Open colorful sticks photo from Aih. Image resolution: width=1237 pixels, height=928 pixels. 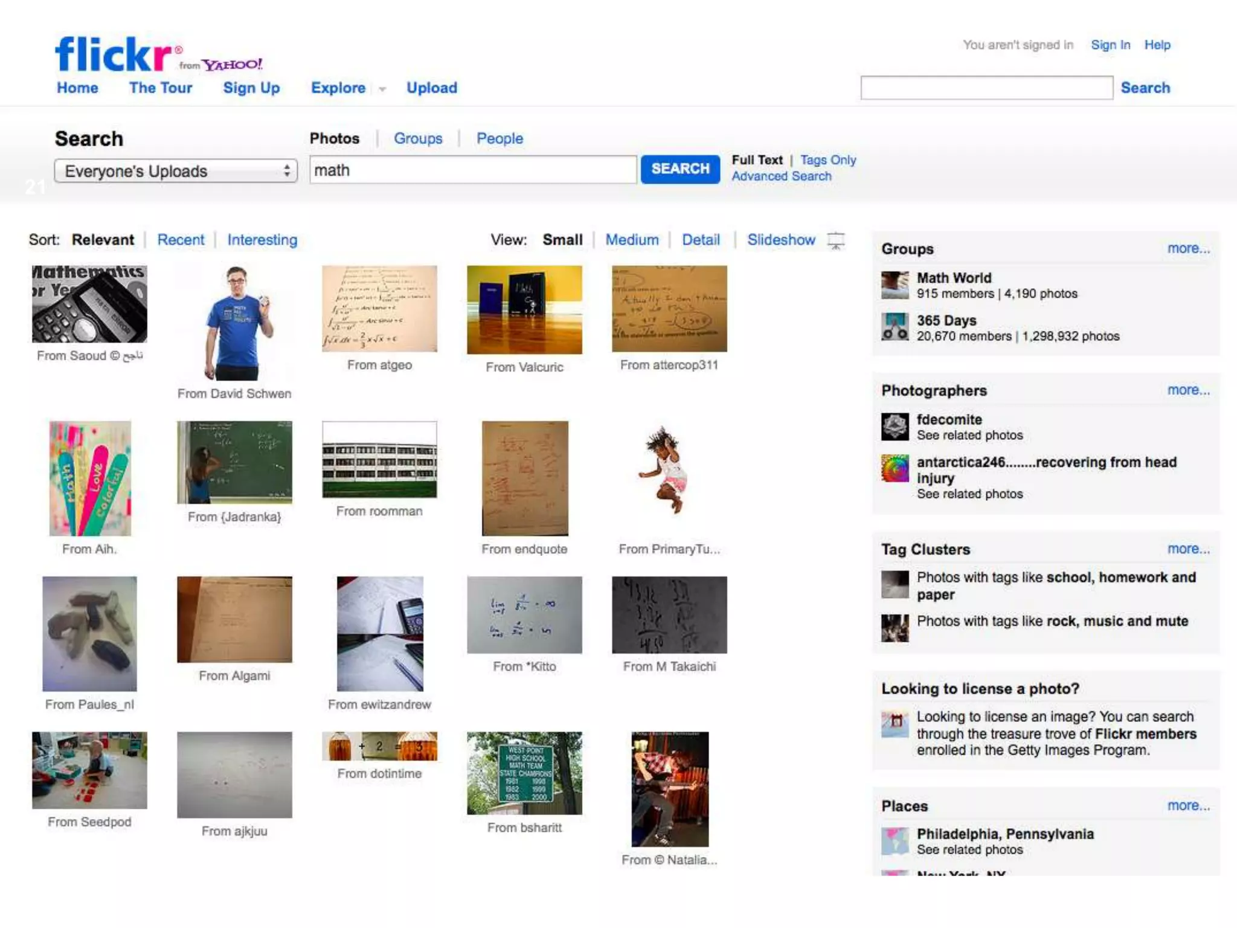point(90,478)
